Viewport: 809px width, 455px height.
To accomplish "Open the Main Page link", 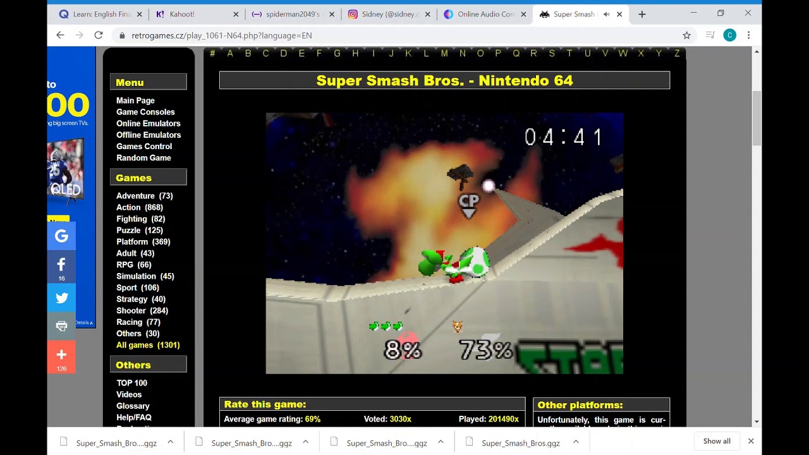I will pyautogui.click(x=135, y=100).
